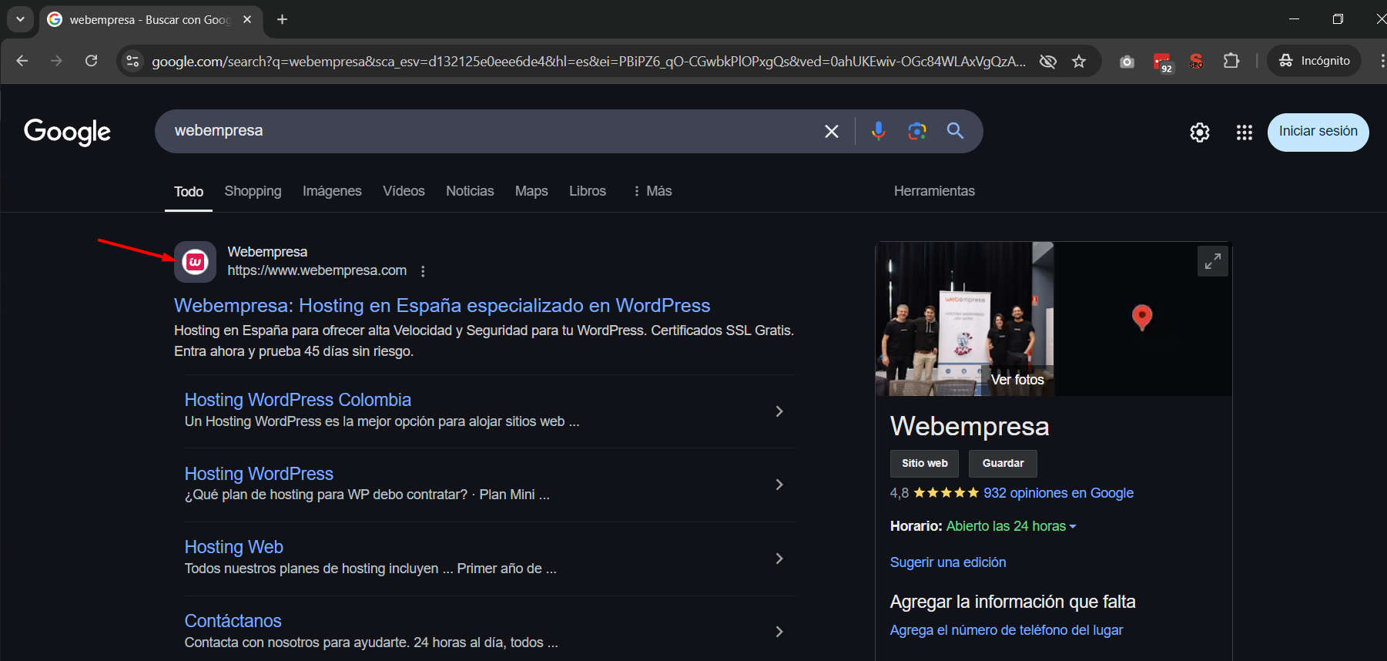Open Herramientas search tools

[x=934, y=191]
